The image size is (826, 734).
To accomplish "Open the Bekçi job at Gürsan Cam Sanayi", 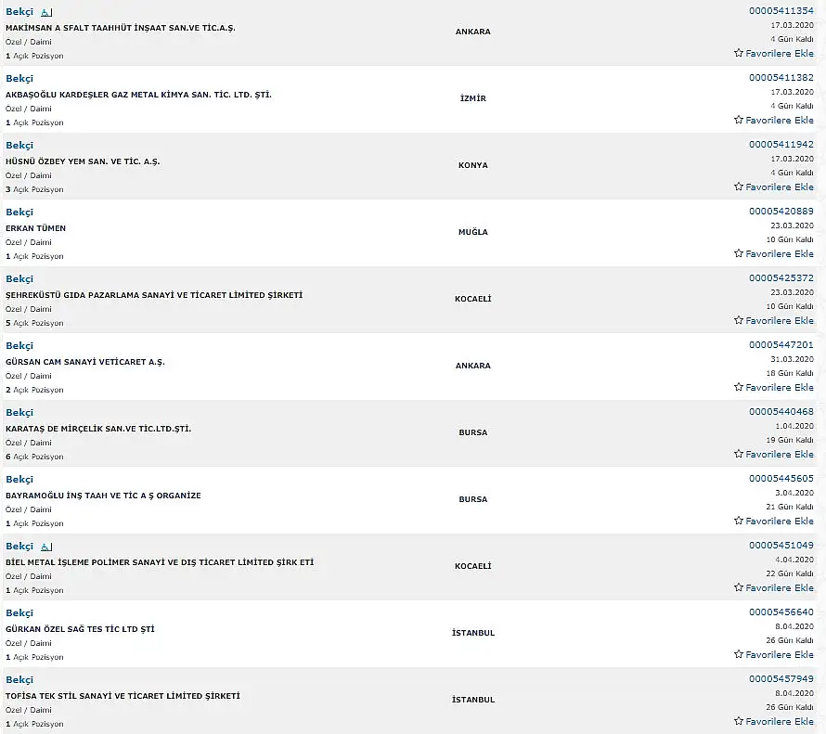I will coord(19,346).
